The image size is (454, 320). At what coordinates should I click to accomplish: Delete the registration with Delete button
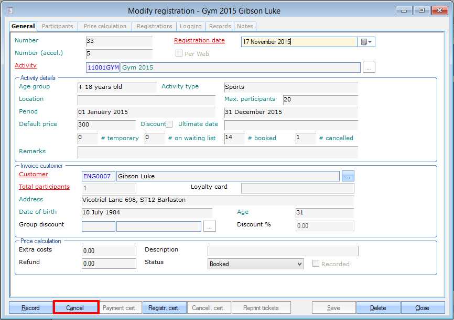click(x=378, y=308)
